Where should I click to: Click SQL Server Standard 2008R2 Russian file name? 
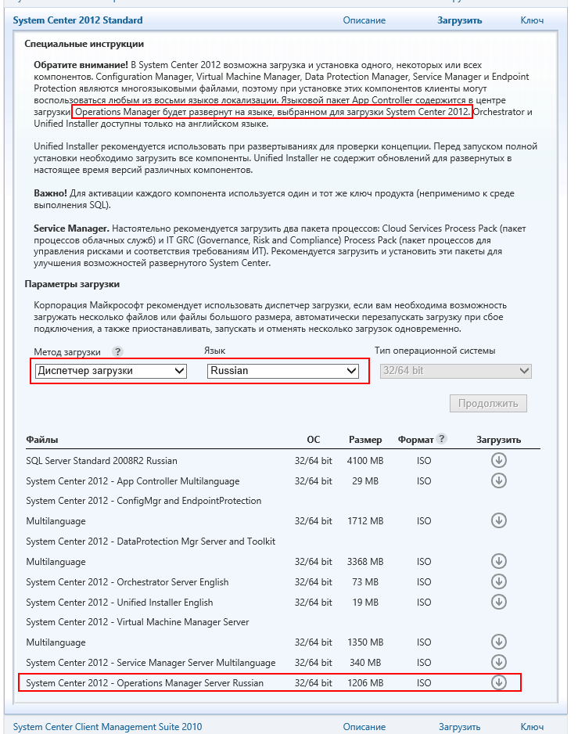[102, 461]
